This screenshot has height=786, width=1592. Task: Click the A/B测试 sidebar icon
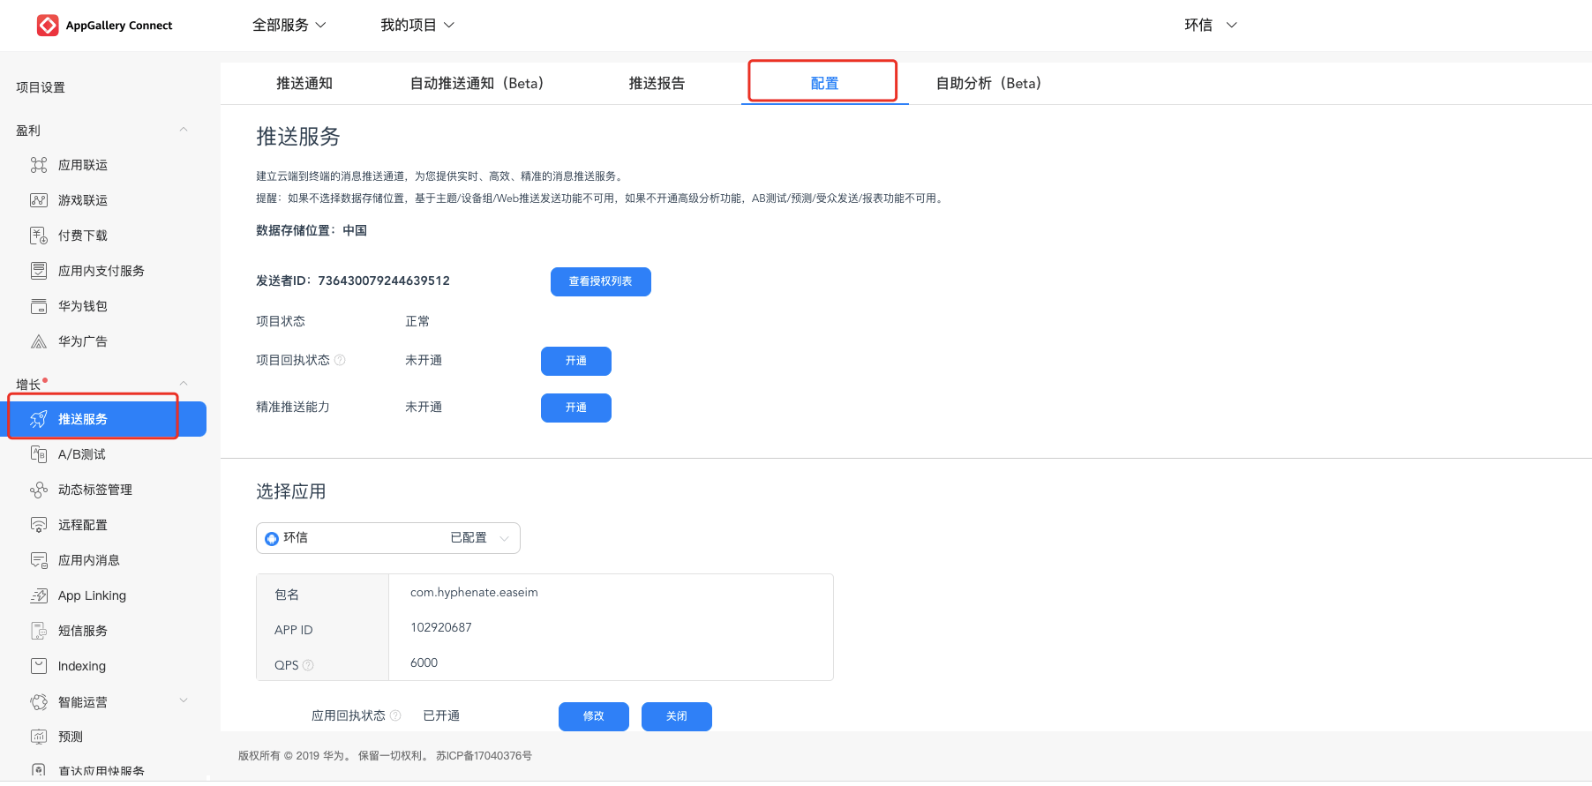(39, 454)
